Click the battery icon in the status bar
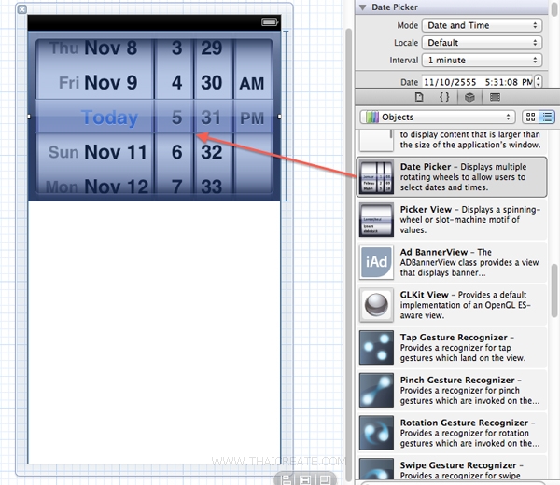This screenshot has width=560, height=485. tap(270, 22)
